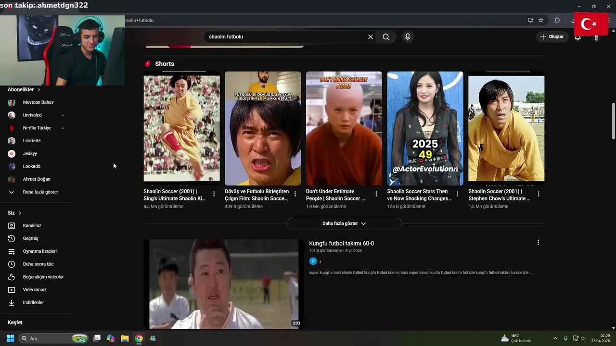Click the magnifier search button
The width and height of the screenshot is (616, 346).
coord(386,37)
